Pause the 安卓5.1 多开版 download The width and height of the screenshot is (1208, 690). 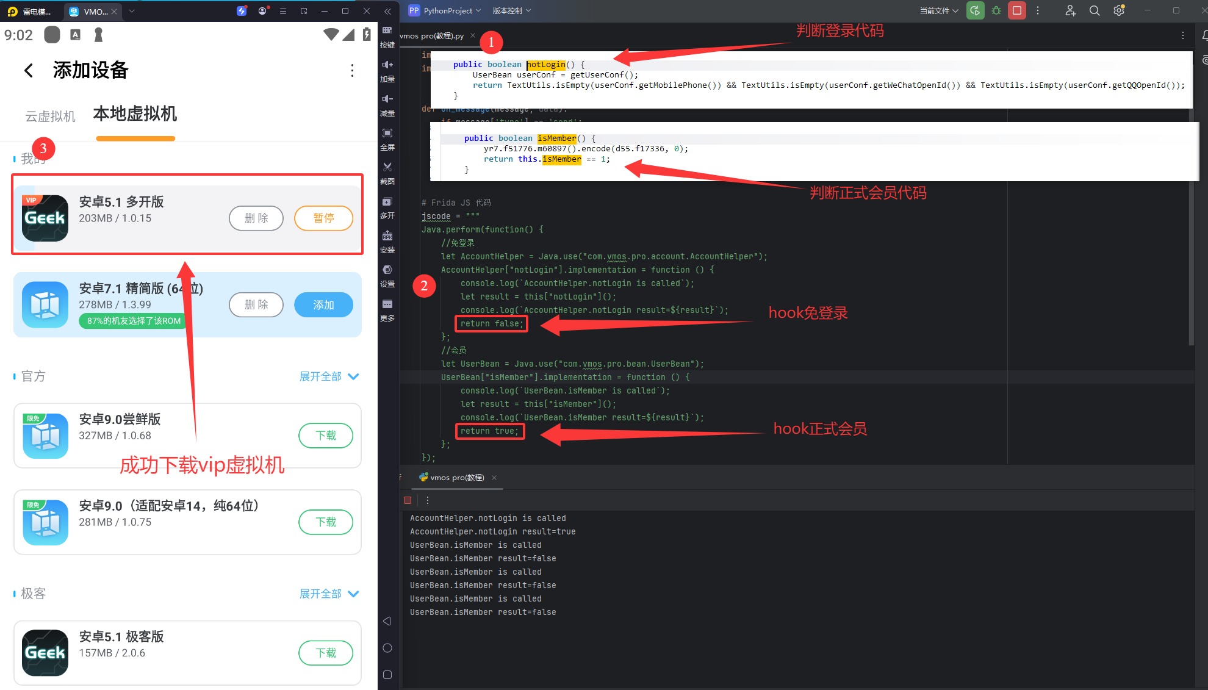[x=323, y=218]
